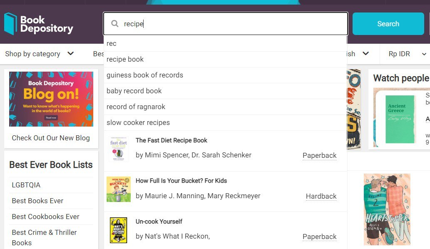430x249 pixels.
Task: Open the LGBTQIA book list link
Action: click(x=26, y=185)
